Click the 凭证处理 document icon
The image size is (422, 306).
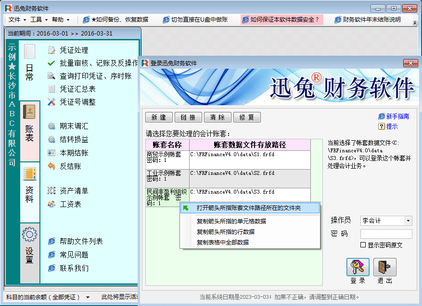(x=51, y=50)
